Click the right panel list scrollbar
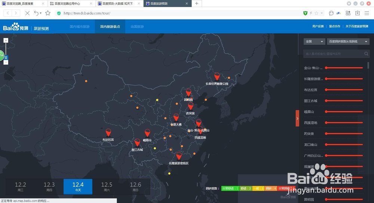374x203 pixels. (368, 65)
